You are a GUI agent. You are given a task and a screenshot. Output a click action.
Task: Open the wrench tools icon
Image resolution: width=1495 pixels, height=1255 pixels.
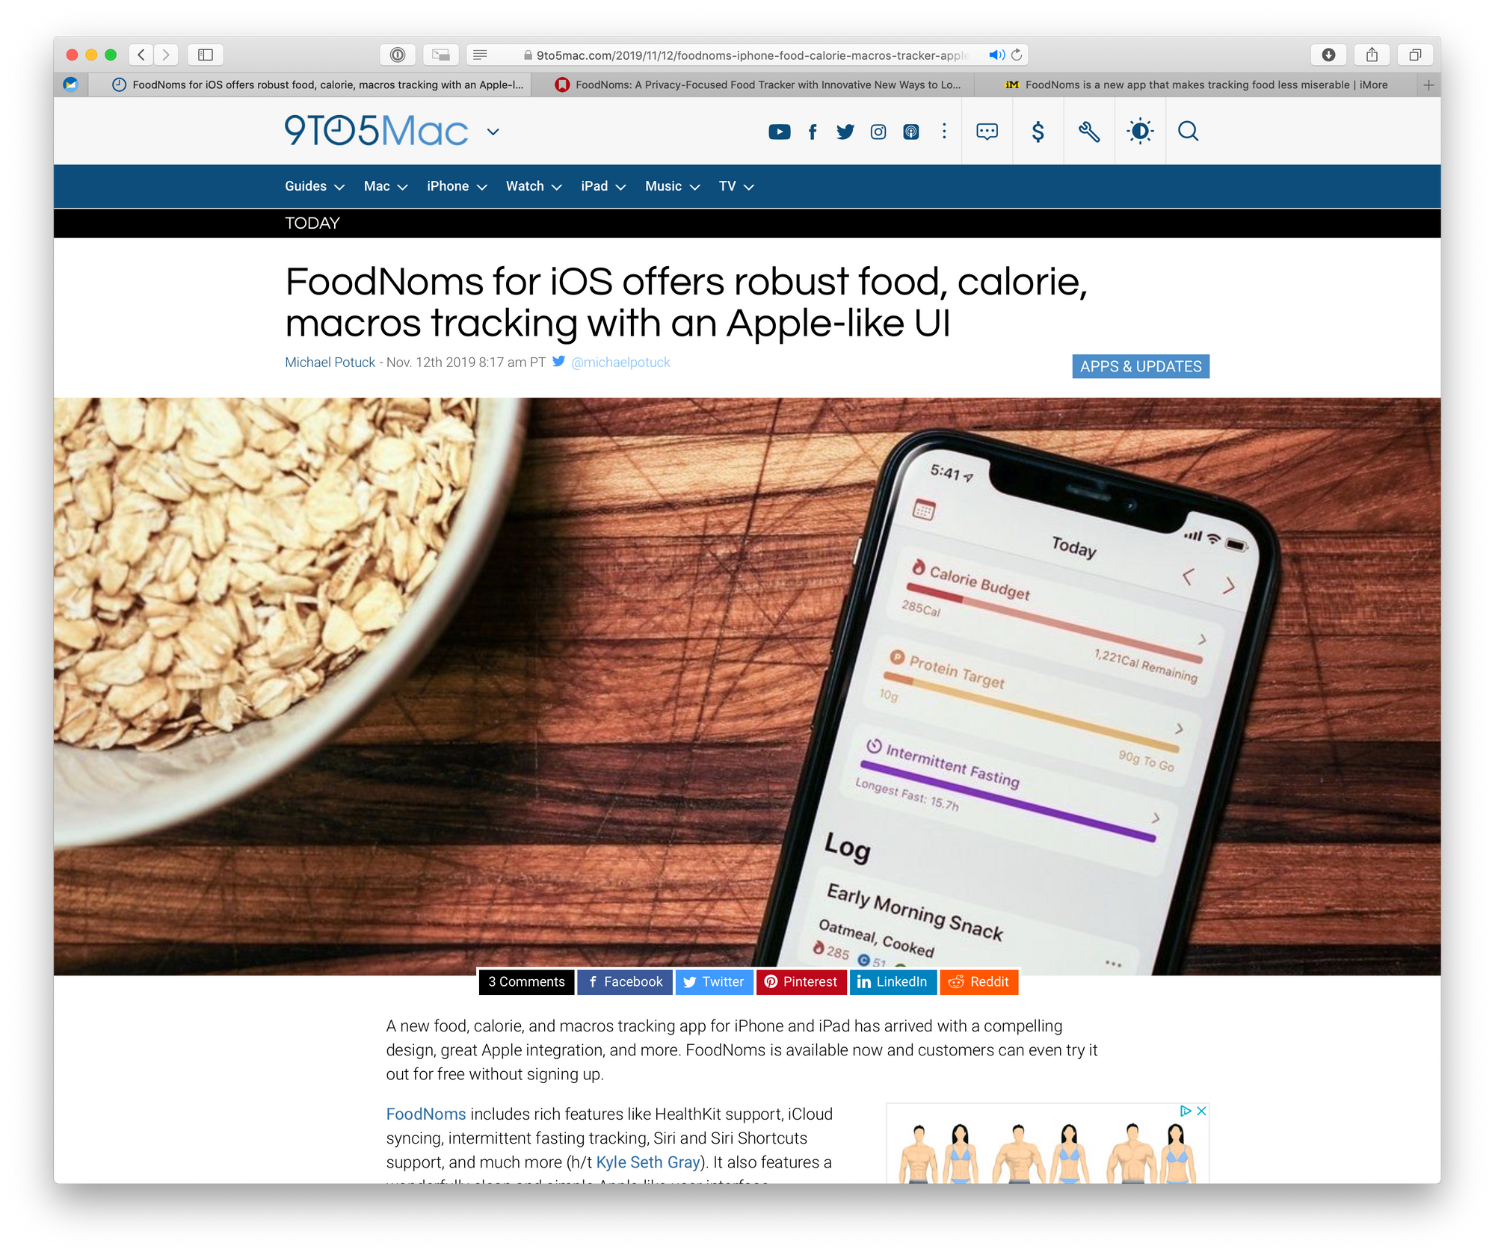pos(1088,132)
